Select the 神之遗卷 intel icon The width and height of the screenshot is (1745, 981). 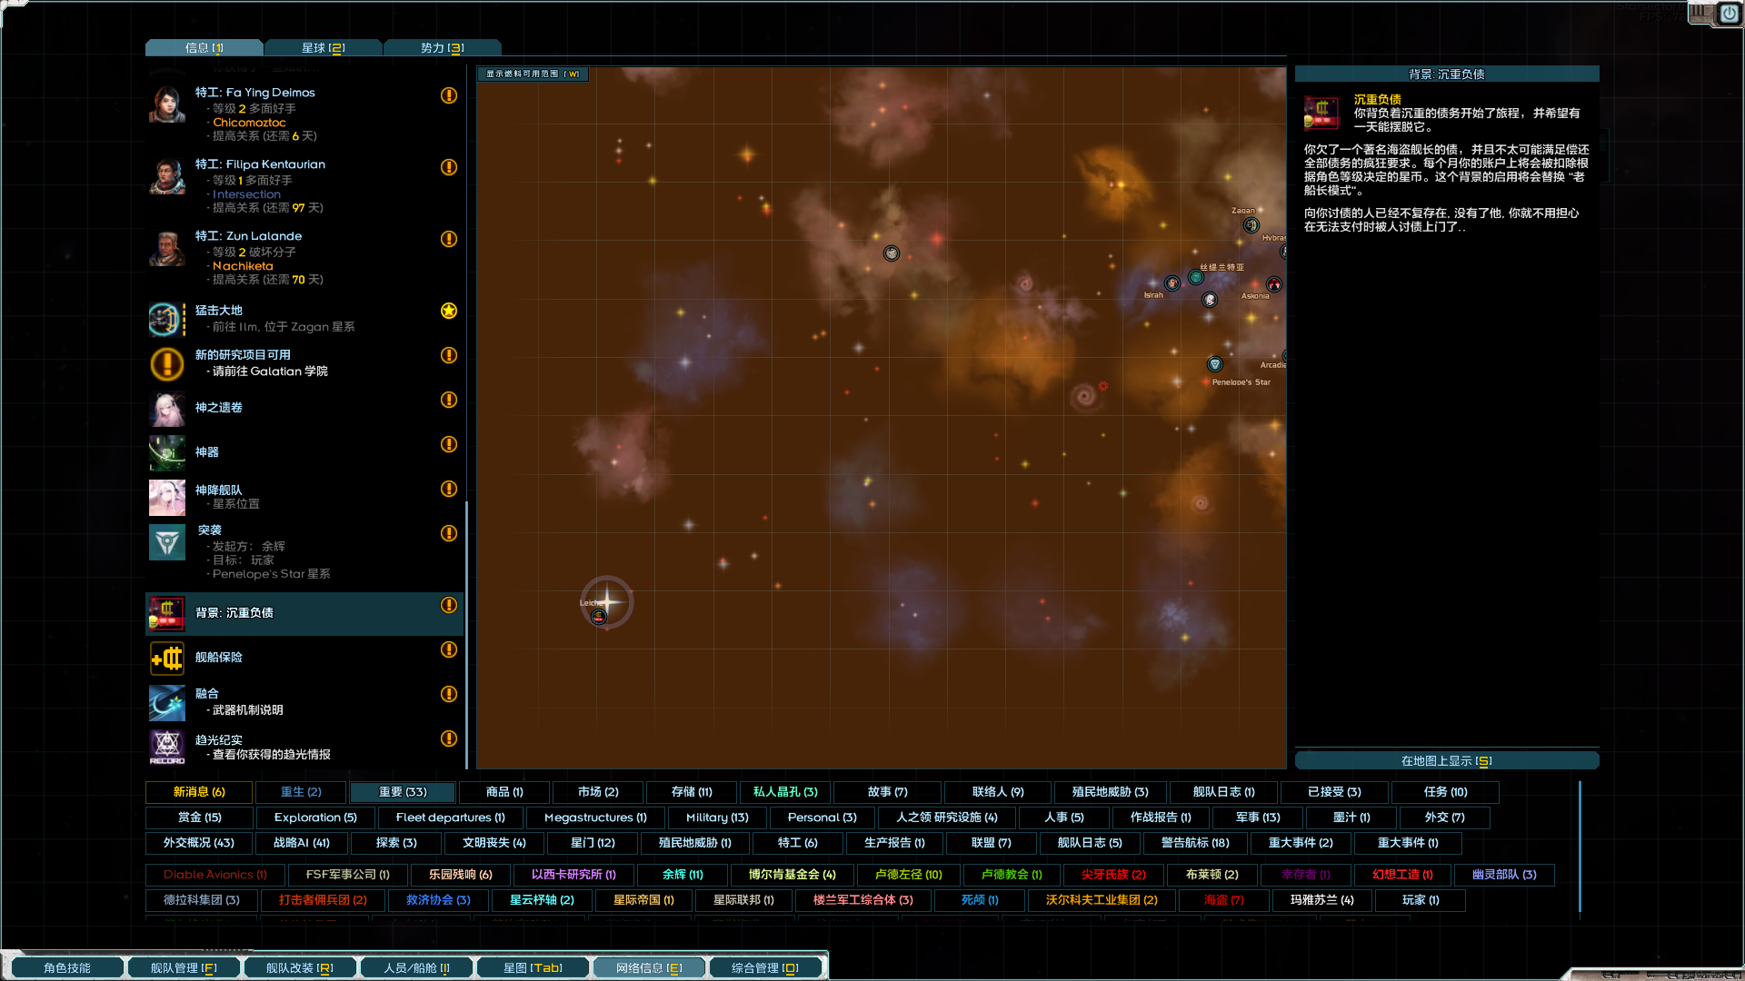pyautogui.click(x=166, y=409)
